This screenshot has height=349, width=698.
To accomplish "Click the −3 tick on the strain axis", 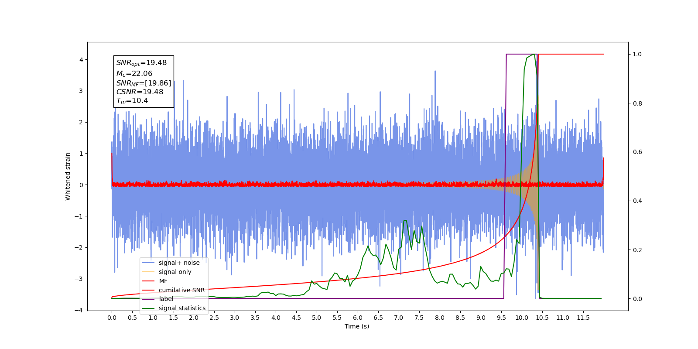I will click(x=79, y=279).
